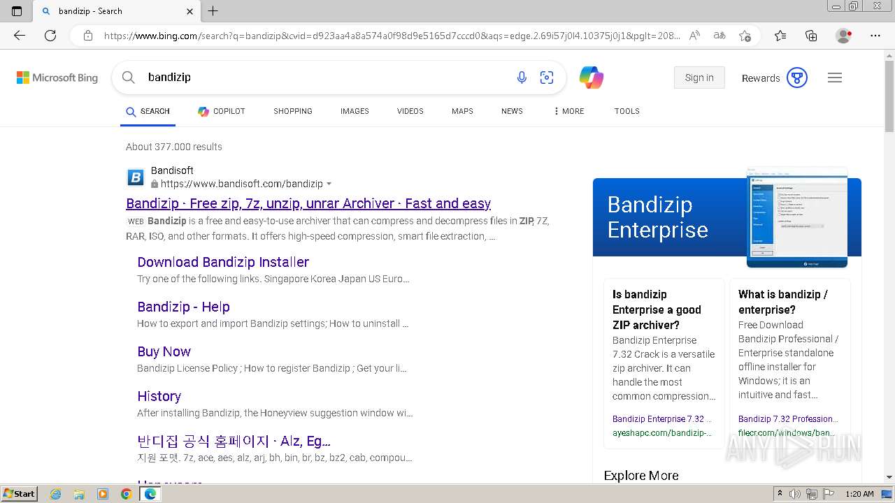Screen dimensions: 895x503
Task: Open Bandizip - Help link
Action: (x=183, y=307)
